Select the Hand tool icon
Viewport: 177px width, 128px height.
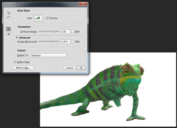[x=9, y=18]
